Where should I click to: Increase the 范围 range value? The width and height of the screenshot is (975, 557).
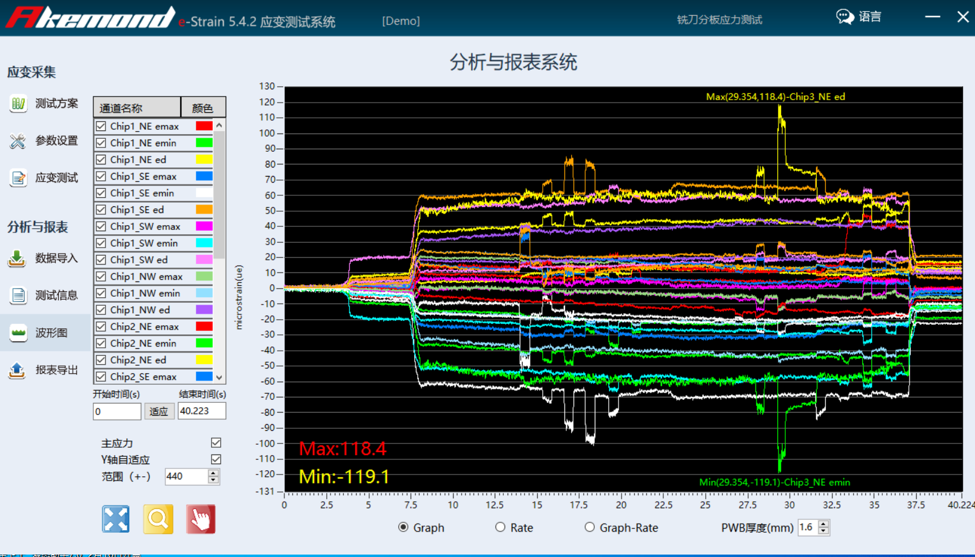(213, 473)
